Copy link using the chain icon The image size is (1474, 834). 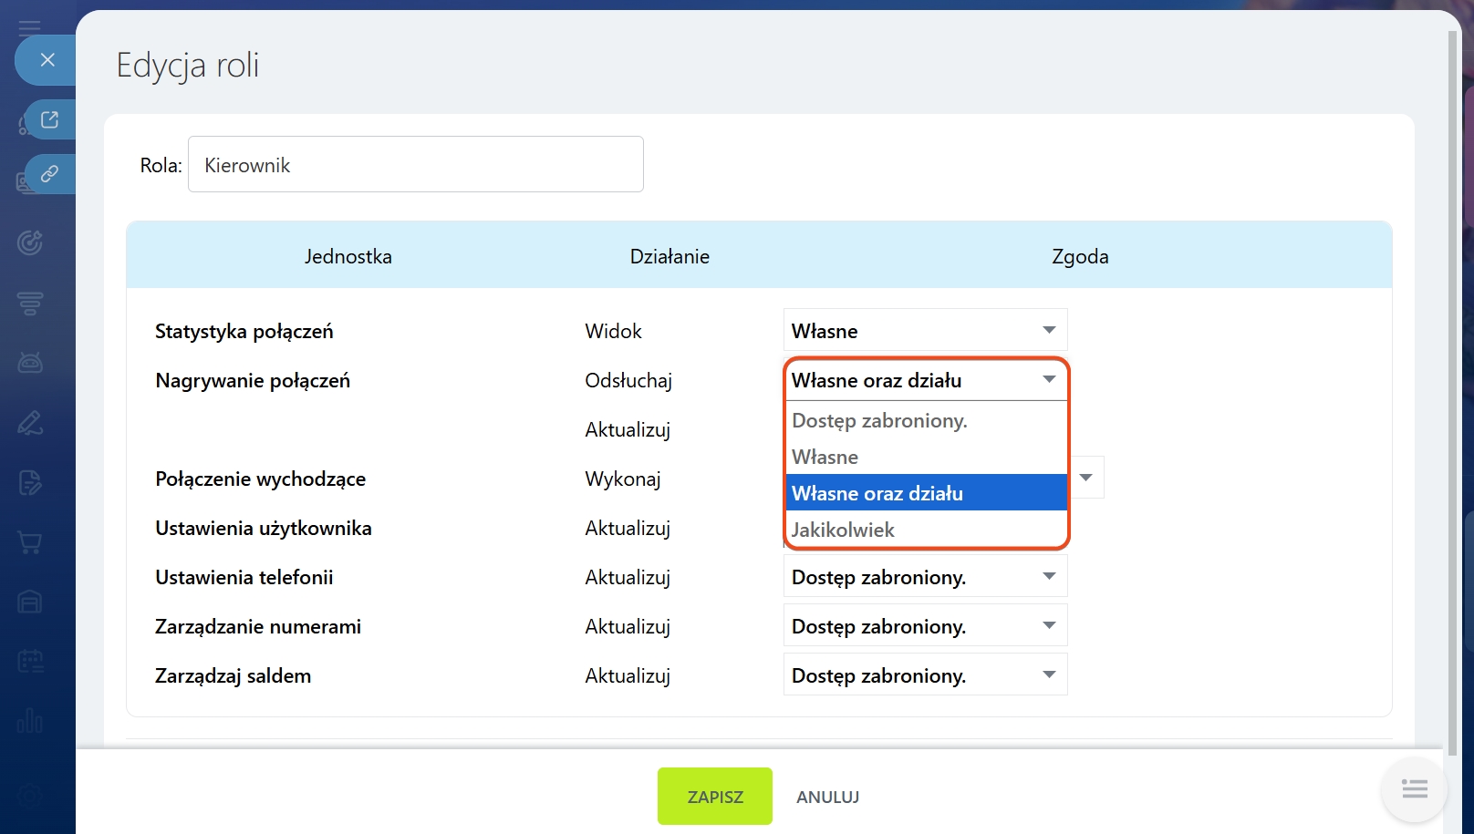[x=49, y=173]
